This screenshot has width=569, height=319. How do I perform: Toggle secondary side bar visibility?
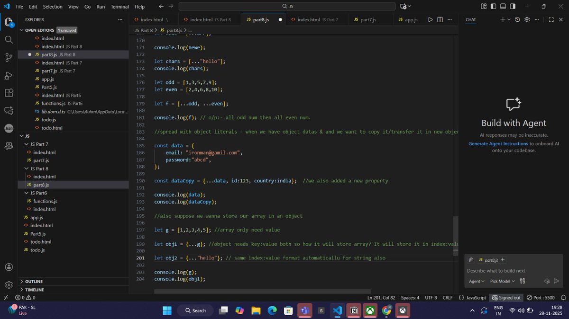click(513, 7)
